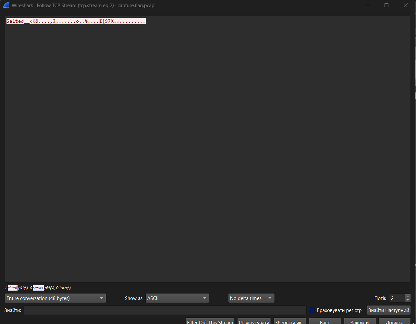Open help with the Довідка button

[x=394, y=321]
